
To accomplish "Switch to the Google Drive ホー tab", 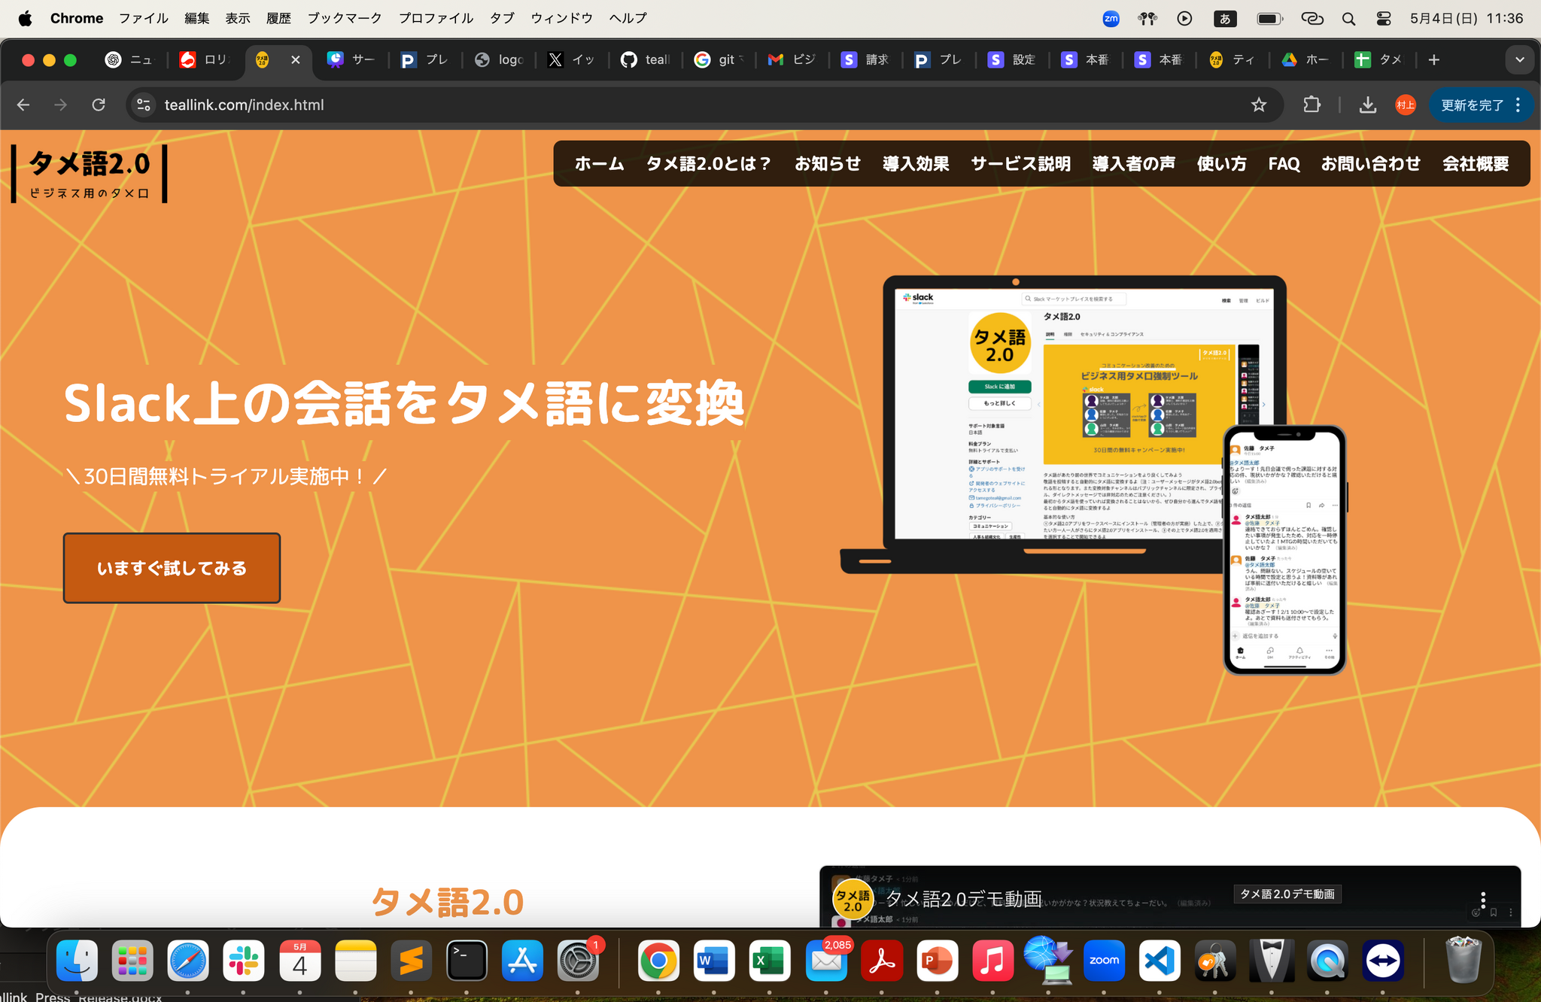I will tap(1306, 59).
